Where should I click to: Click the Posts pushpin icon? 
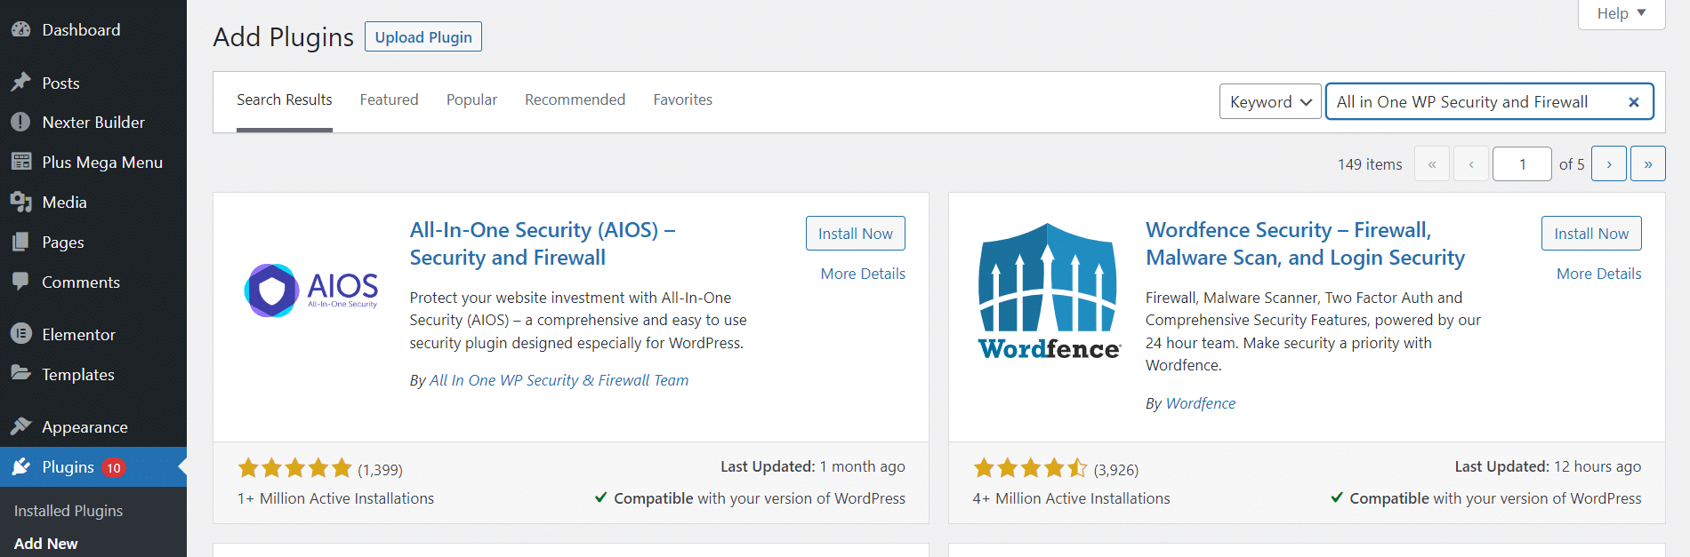pyautogui.click(x=20, y=83)
